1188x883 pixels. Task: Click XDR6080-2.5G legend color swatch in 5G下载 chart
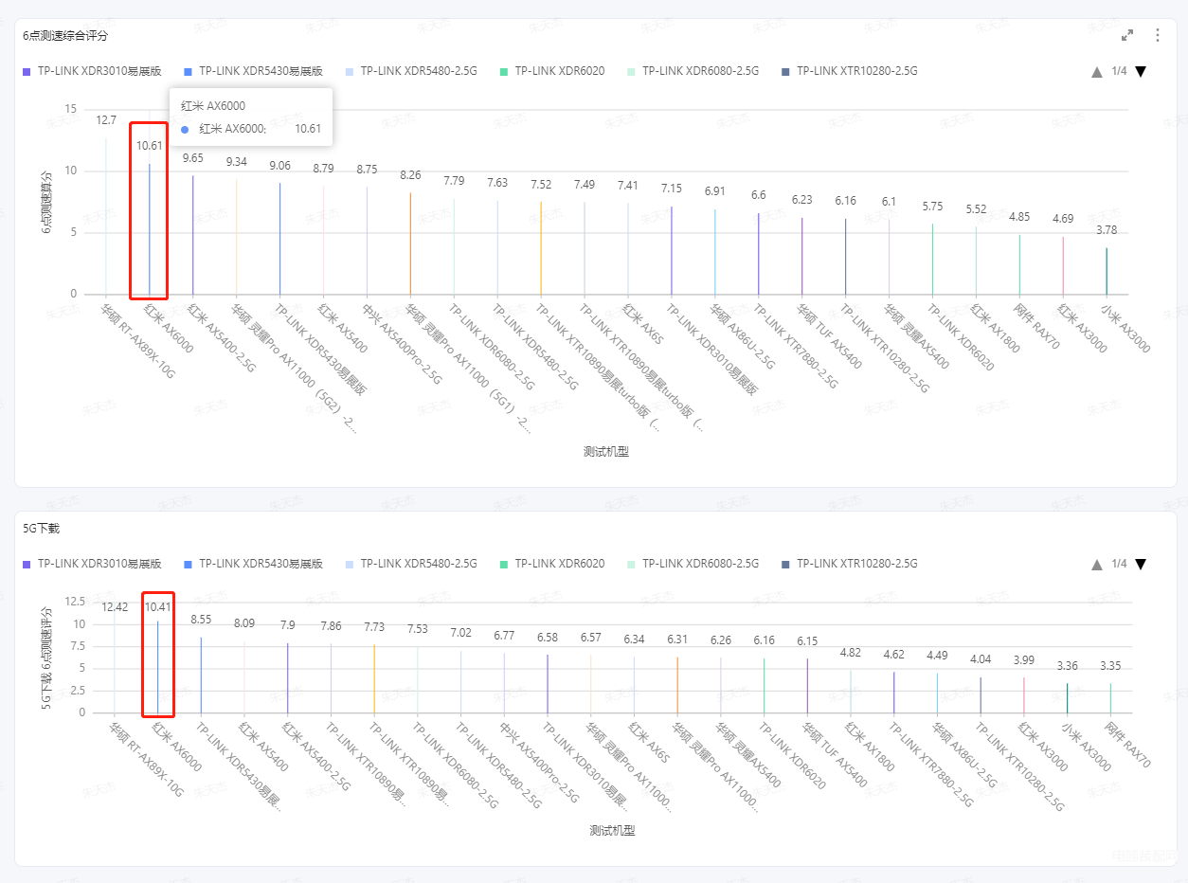tap(631, 564)
